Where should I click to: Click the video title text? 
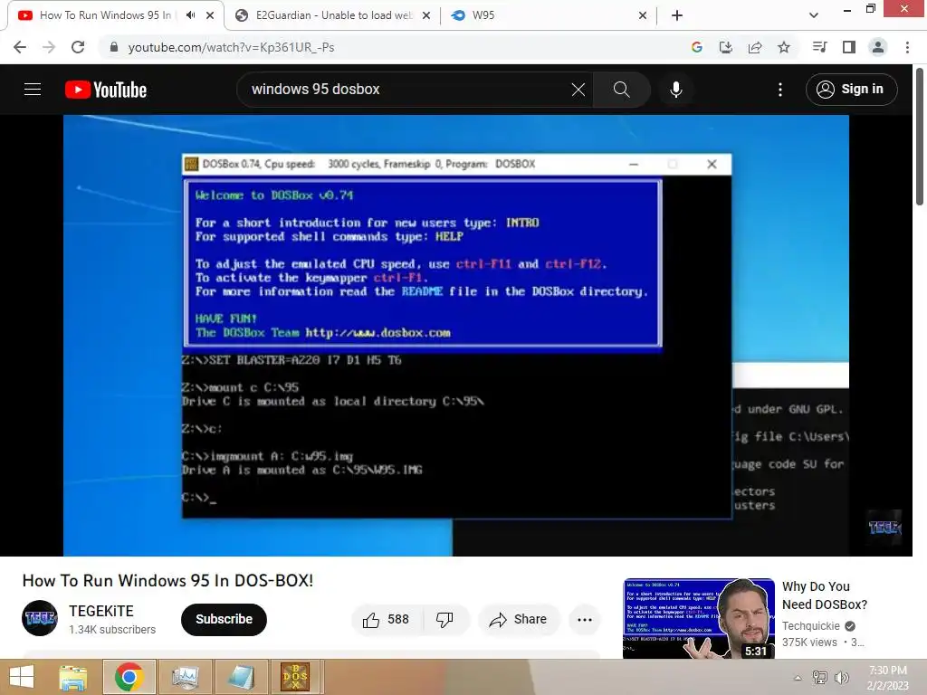coord(167,580)
